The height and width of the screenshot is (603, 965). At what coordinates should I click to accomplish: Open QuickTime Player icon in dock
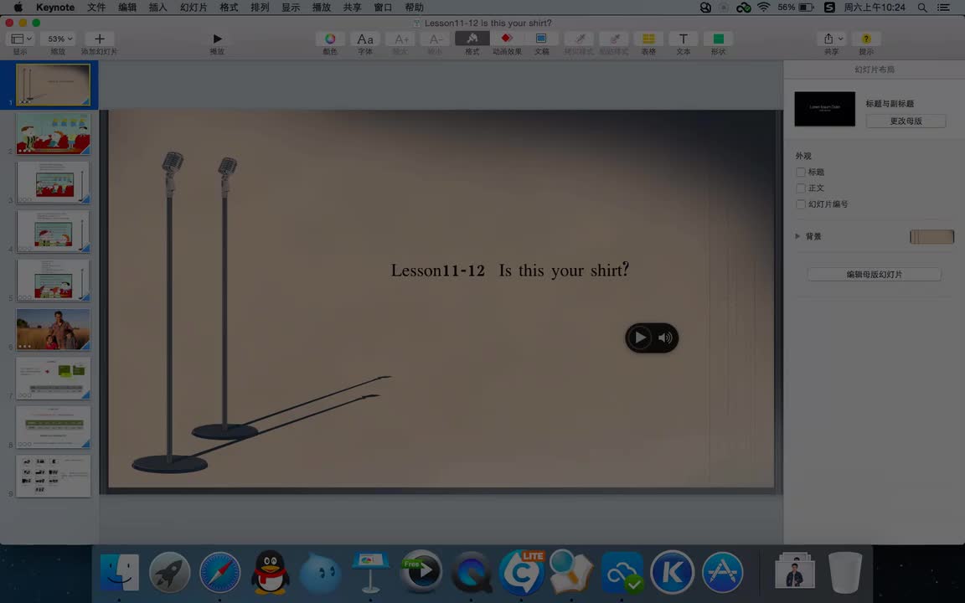[x=472, y=572]
